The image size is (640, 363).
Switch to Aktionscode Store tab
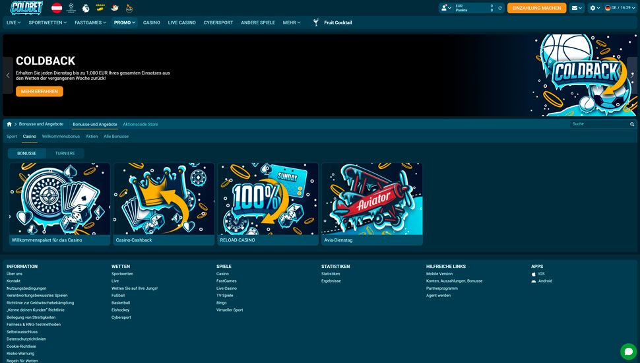(x=141, y=124)
